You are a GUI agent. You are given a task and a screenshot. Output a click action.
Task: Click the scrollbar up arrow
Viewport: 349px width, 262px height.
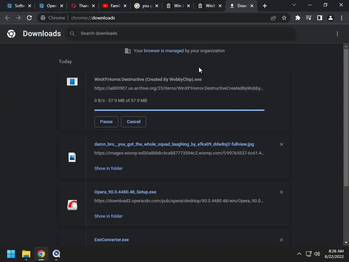[346, 46]
